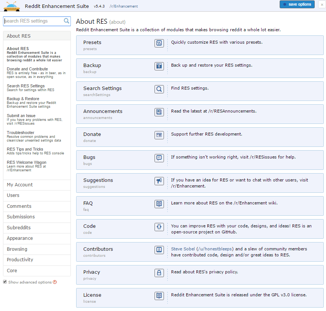
Task: Click the Announcements module icon
Action: coord(159,112)
